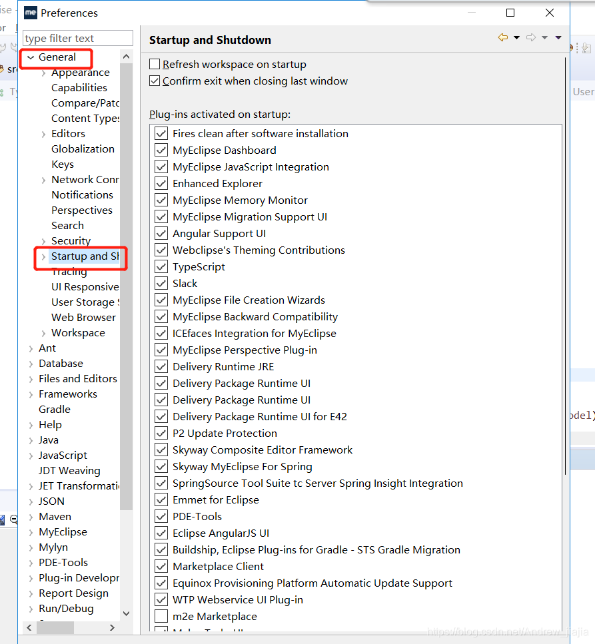Enable Refresh workspace on startup

pyautogui.click(x=155, y=64)
